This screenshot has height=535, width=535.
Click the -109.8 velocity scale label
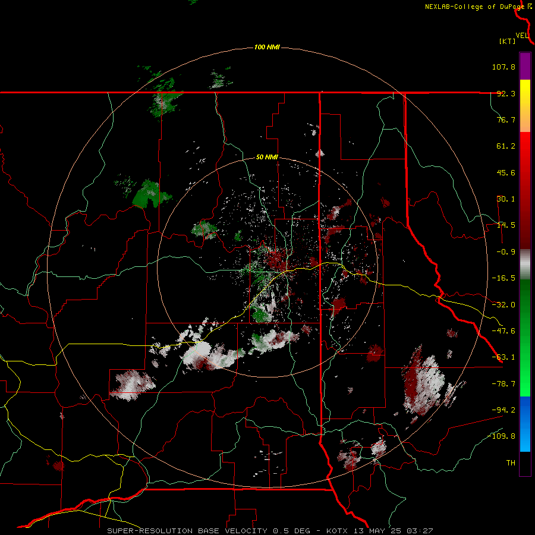[x=501, y=436]
